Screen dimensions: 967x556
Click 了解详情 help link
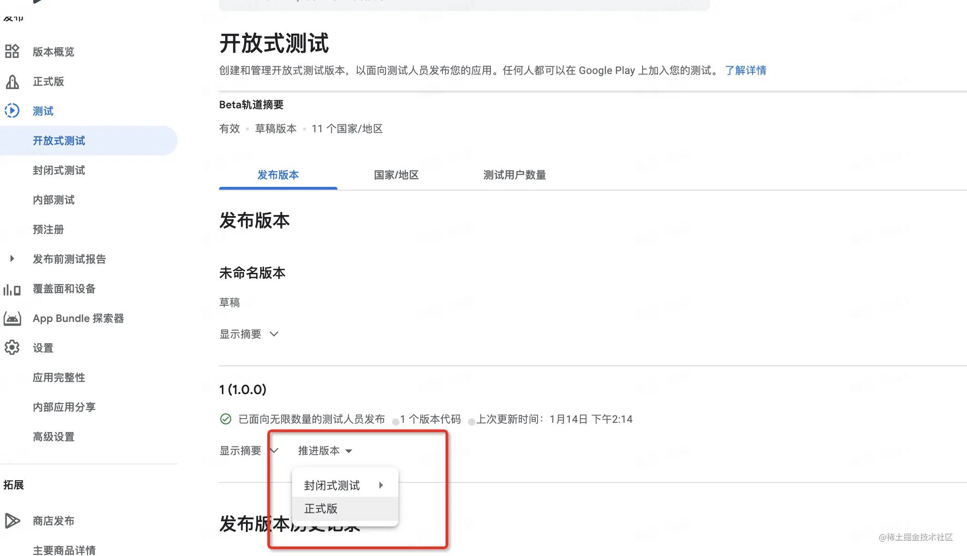pyautogui.click(x=745, y=70)
